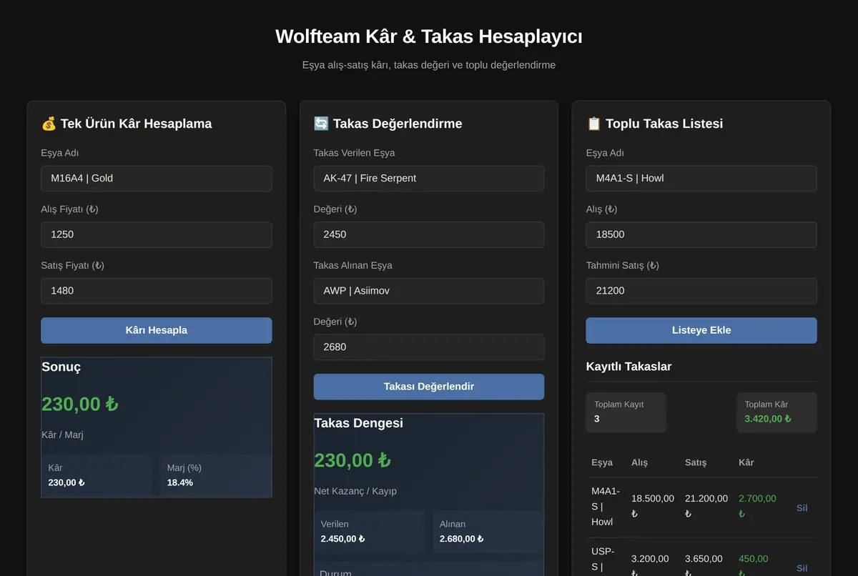Click the Eşya column header in the table
858x576 pixels.
click(602, 462)
